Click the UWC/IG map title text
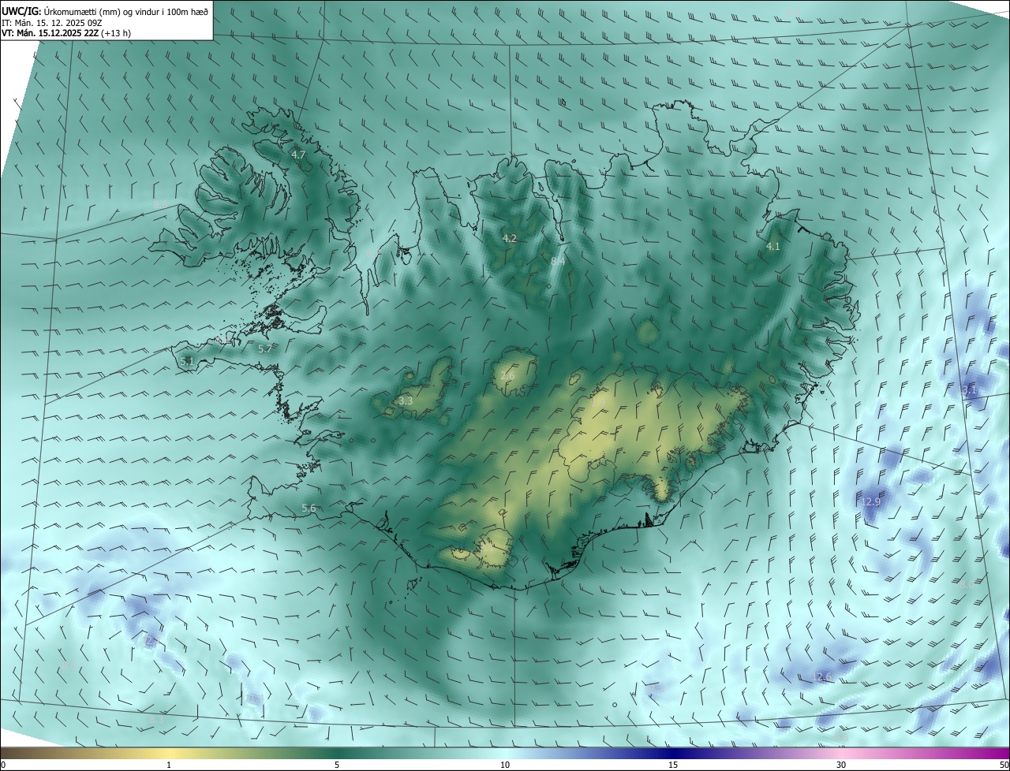 coord(105,11)
